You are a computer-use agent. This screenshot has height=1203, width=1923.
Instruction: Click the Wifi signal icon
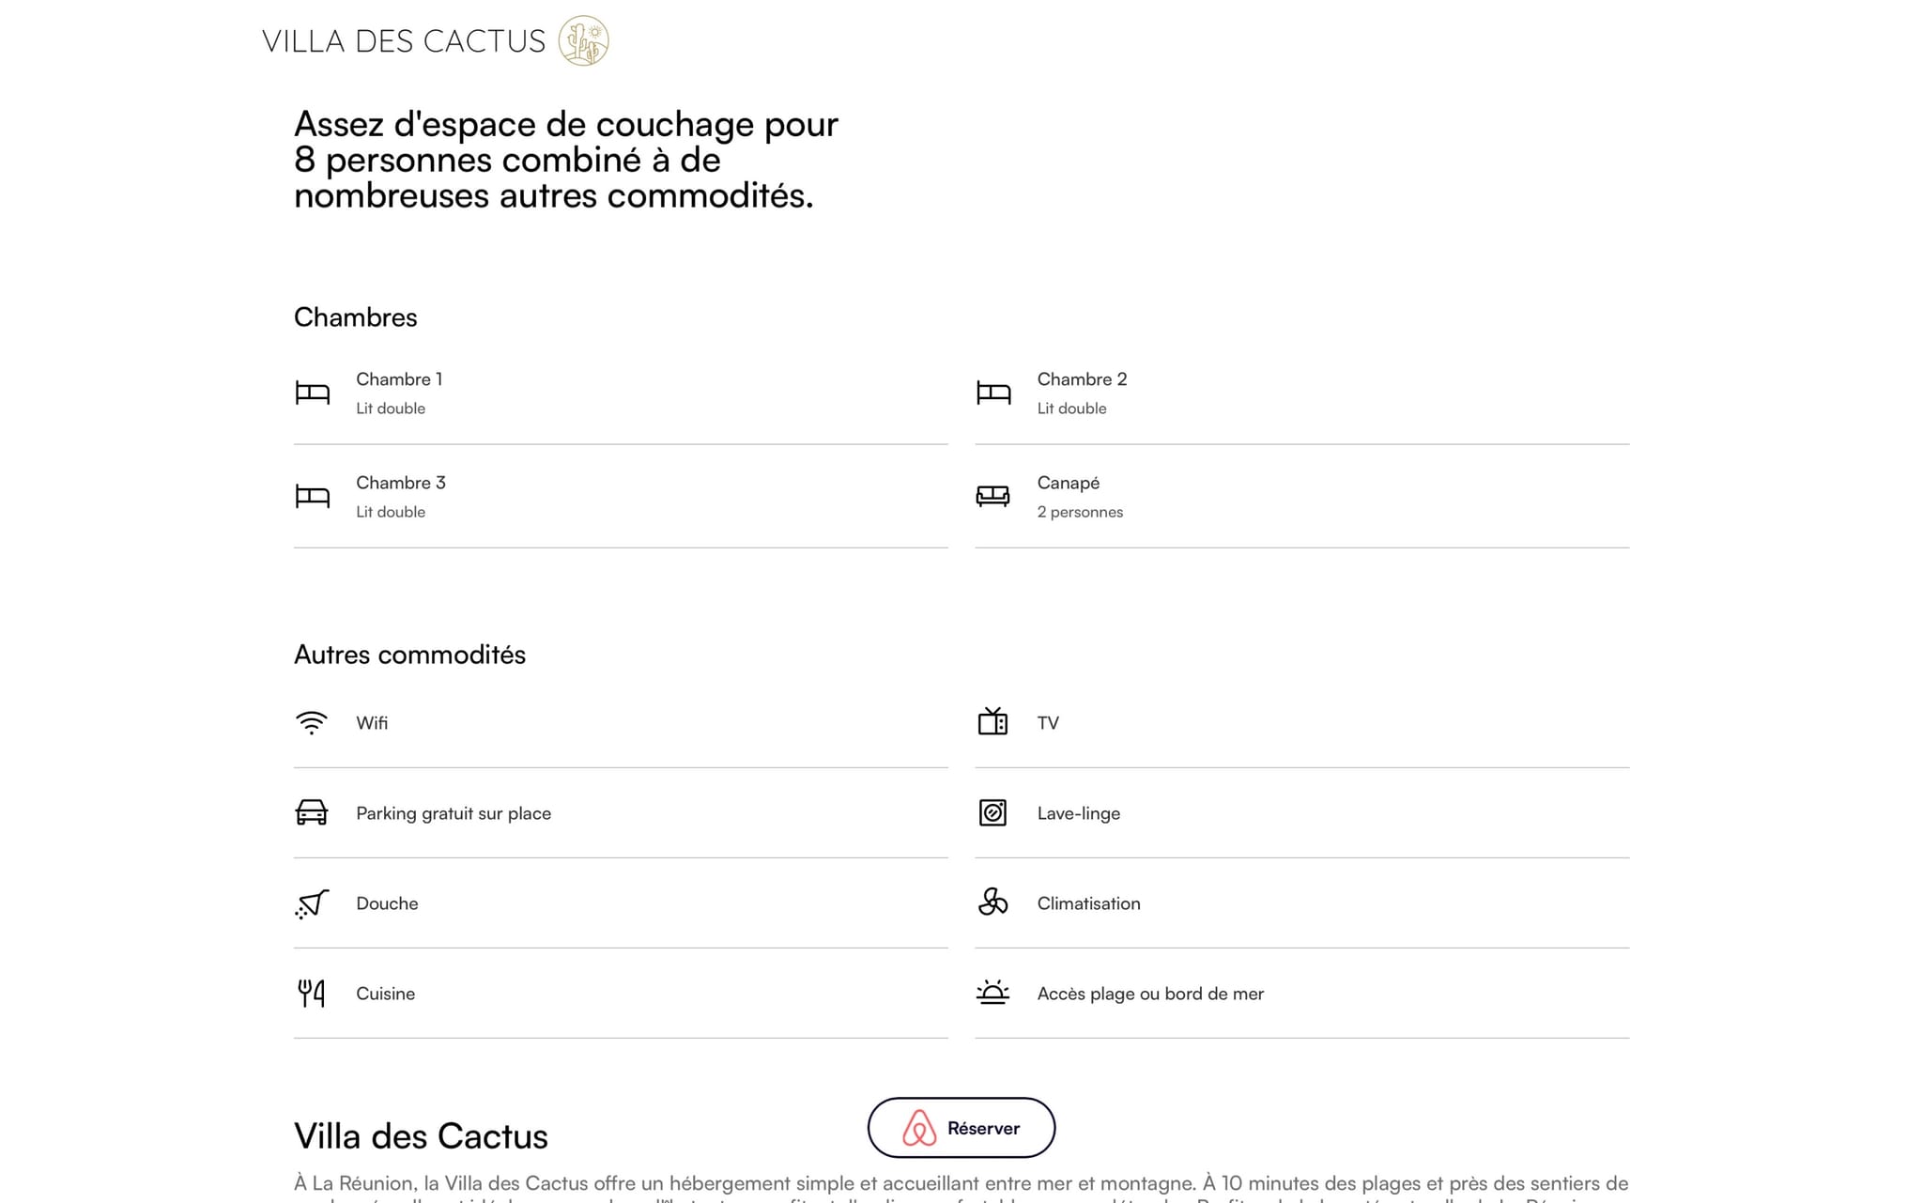311,722
